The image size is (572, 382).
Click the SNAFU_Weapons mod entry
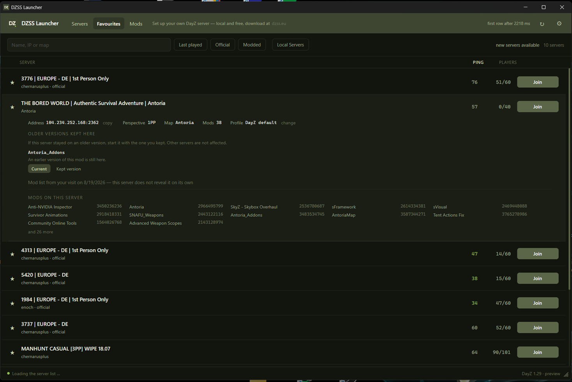coord(147,215)
